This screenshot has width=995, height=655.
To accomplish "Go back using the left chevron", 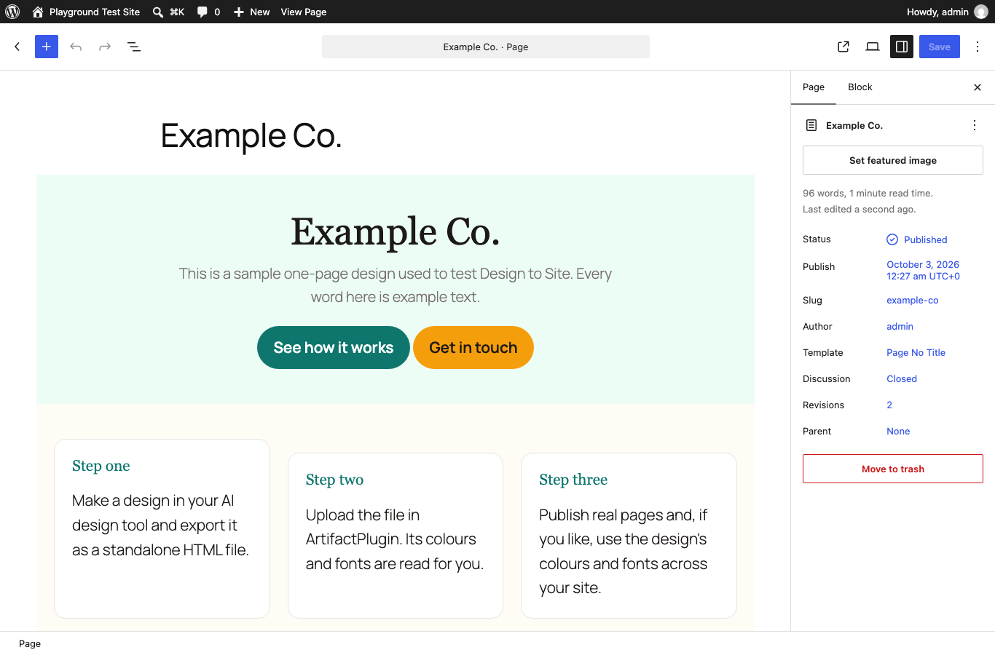I will (17, 47).
